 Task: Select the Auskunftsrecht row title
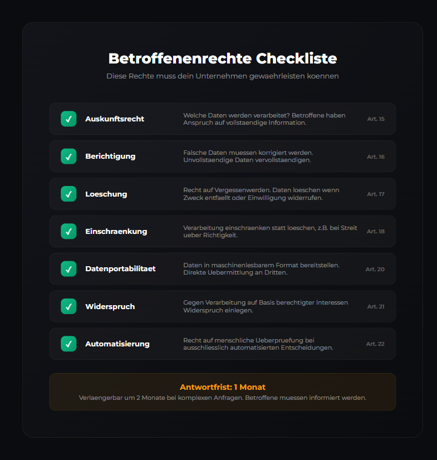click(115, 119)
